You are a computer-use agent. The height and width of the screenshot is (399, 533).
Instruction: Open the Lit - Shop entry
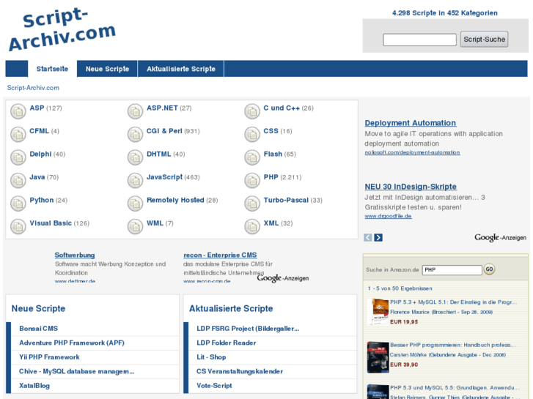[x=211, y=357]
